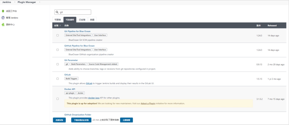The width and height of the screenshot is (289, 125).
Task: Open the Git Pipeline for Blue Ocean link
Action: pos(77,31)
